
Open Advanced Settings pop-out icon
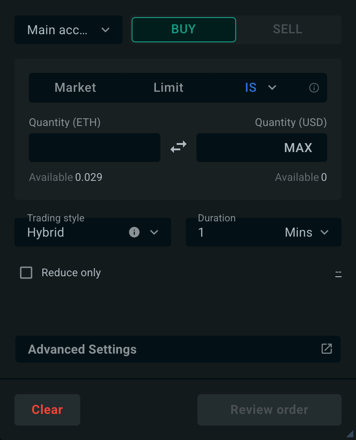tap(327, 349)
